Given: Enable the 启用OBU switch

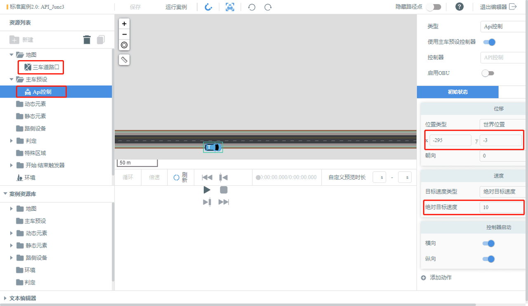Looking at the screenshot, I should click(x=488, y=73).
